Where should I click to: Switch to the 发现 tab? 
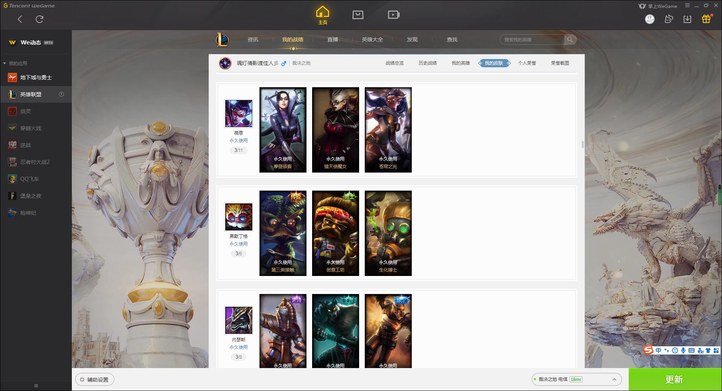(412, 39)
